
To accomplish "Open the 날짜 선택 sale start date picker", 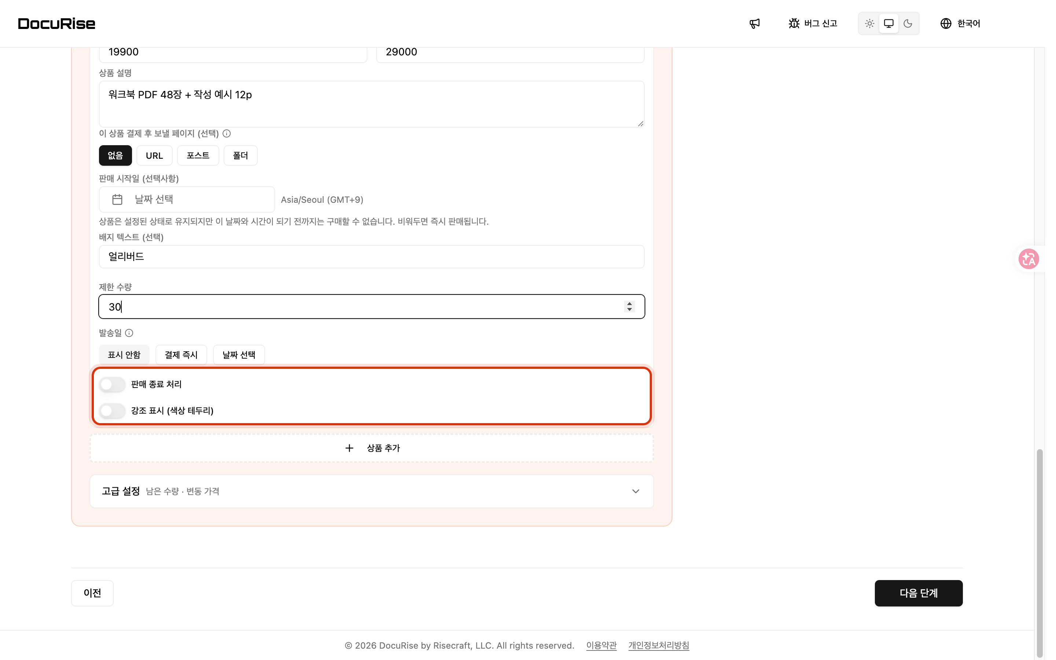I will 187,199.
